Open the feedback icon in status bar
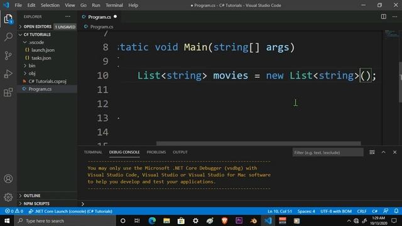Viewport: 402px width, 226px height. tap(385, 211)
